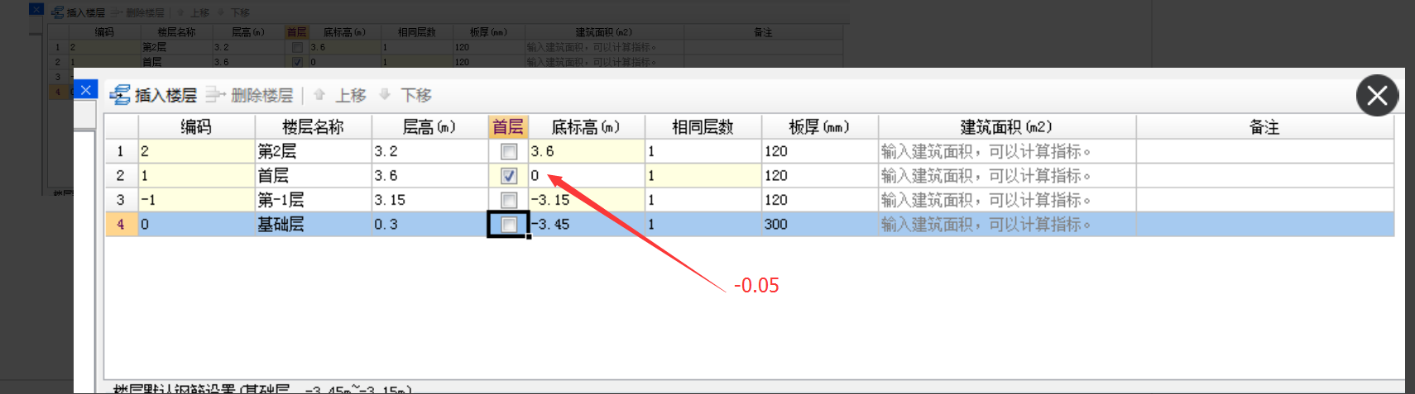Toggle 首层 checkbox in 第-1层 row
This screenshot has height=394, width=1415.
tap(509, 200)
